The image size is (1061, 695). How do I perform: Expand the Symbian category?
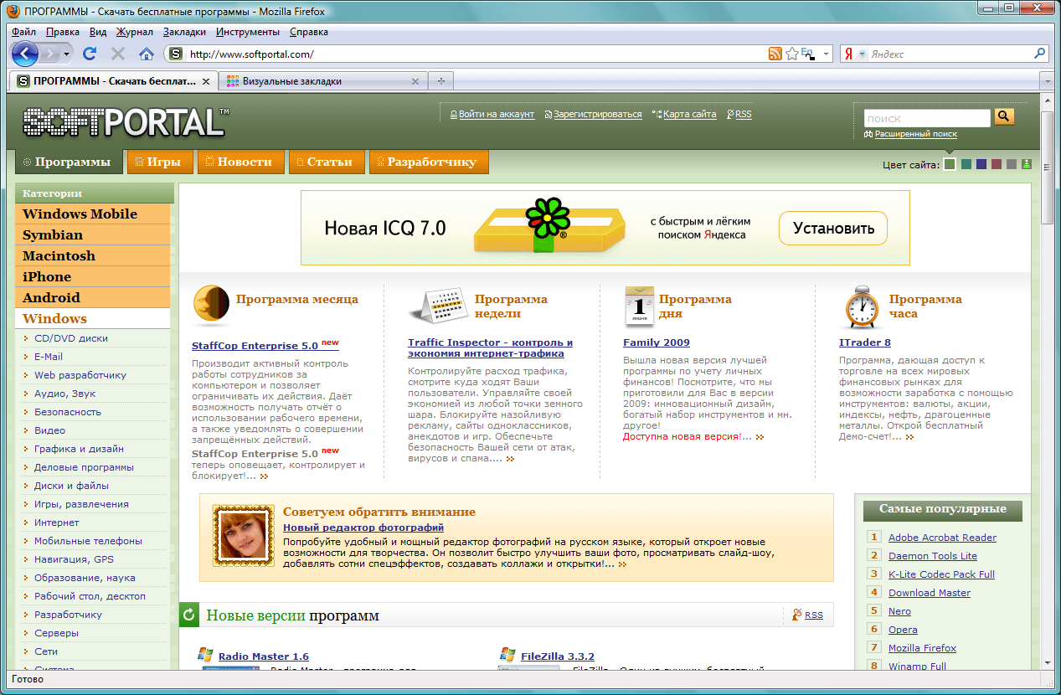pyautogui.click(x=92, y=234)
